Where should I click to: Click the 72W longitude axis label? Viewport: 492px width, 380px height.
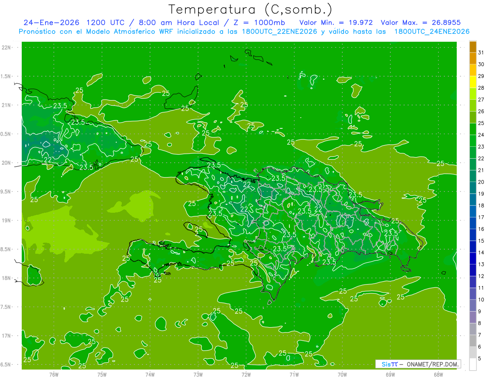(246, 374)
